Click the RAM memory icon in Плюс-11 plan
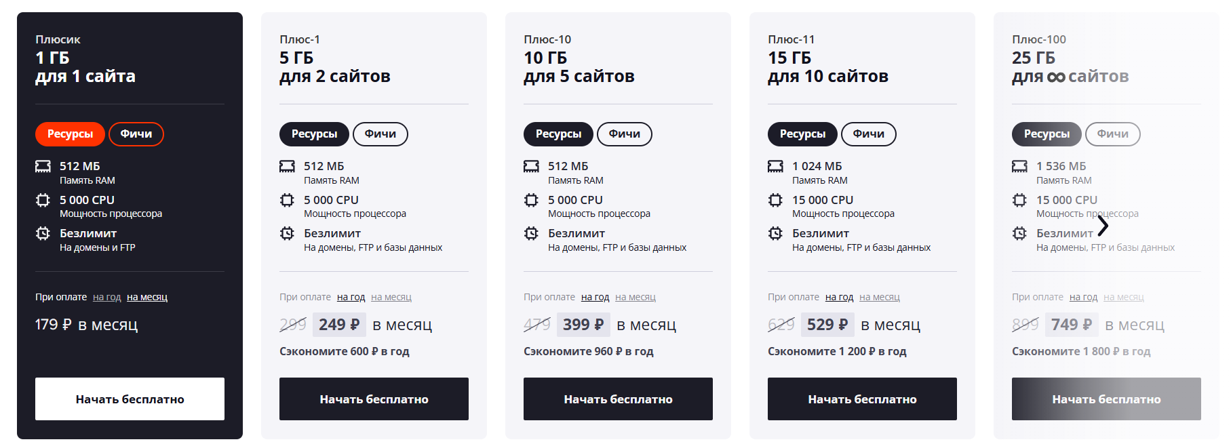 pyautogui.click(x=775, y=166)
